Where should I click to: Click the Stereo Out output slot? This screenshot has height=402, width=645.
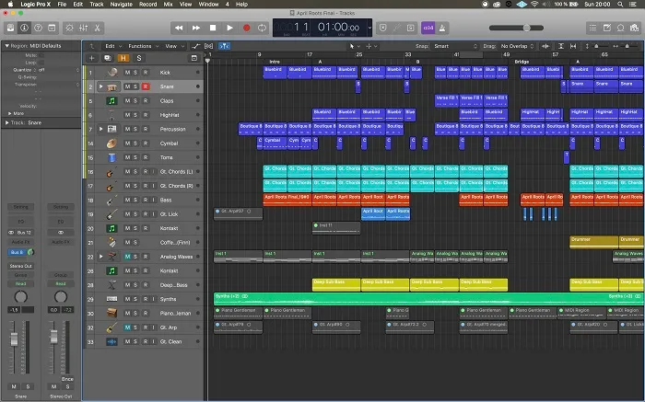(20, 266)
